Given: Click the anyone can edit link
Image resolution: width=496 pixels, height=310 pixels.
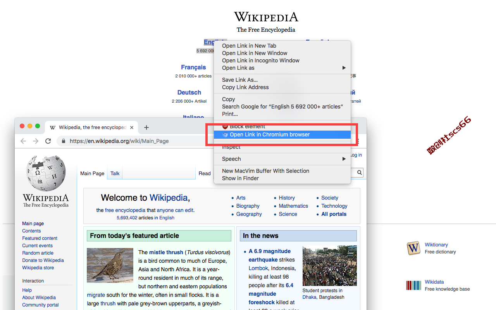Looking at the screenshot, I should click(175, 210).
